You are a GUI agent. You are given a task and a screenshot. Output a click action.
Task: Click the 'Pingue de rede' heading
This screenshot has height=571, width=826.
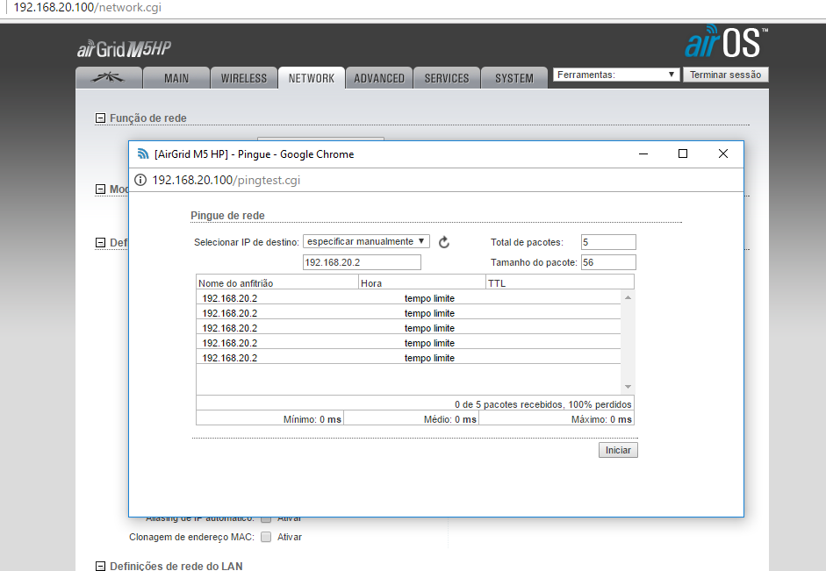(227, 215)
